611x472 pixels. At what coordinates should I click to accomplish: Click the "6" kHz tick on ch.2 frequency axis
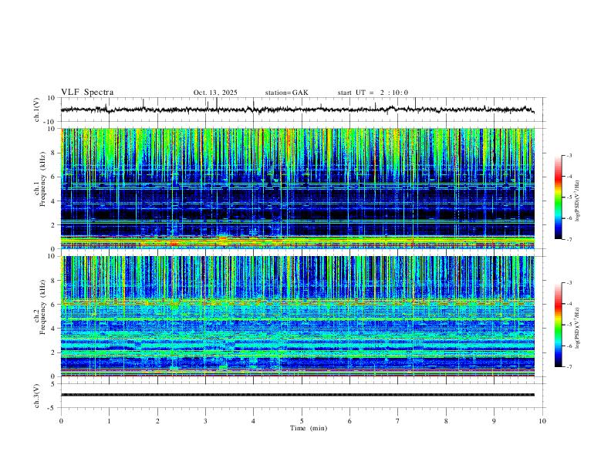click(x=54, y=305)
